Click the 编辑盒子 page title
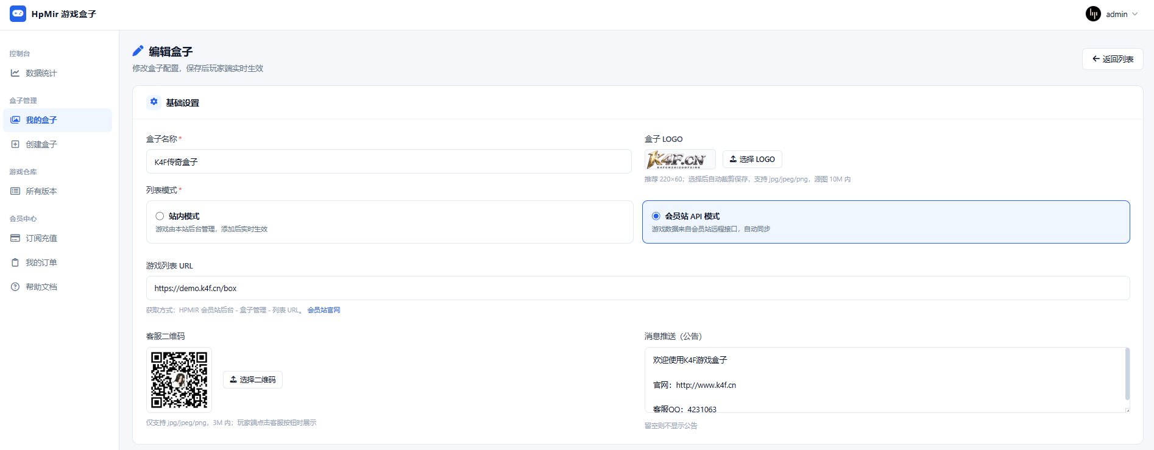The image size is (1154, 450). click(x=171, y=52)
